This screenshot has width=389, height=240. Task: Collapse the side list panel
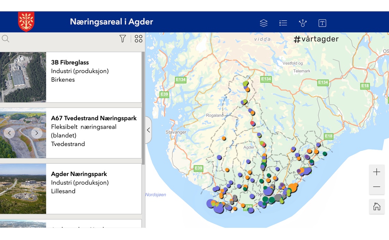point(148,130)
